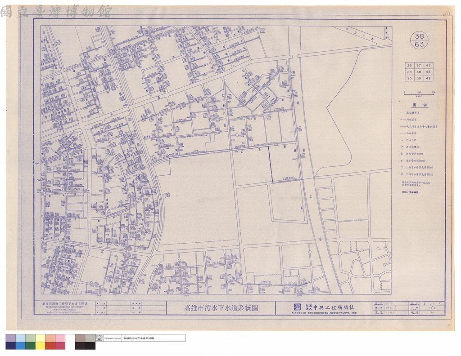Click the Sinotech logo emblem in title block
Image resolution: width=461 pixels, height=356 pixels.
click(298, 307)
